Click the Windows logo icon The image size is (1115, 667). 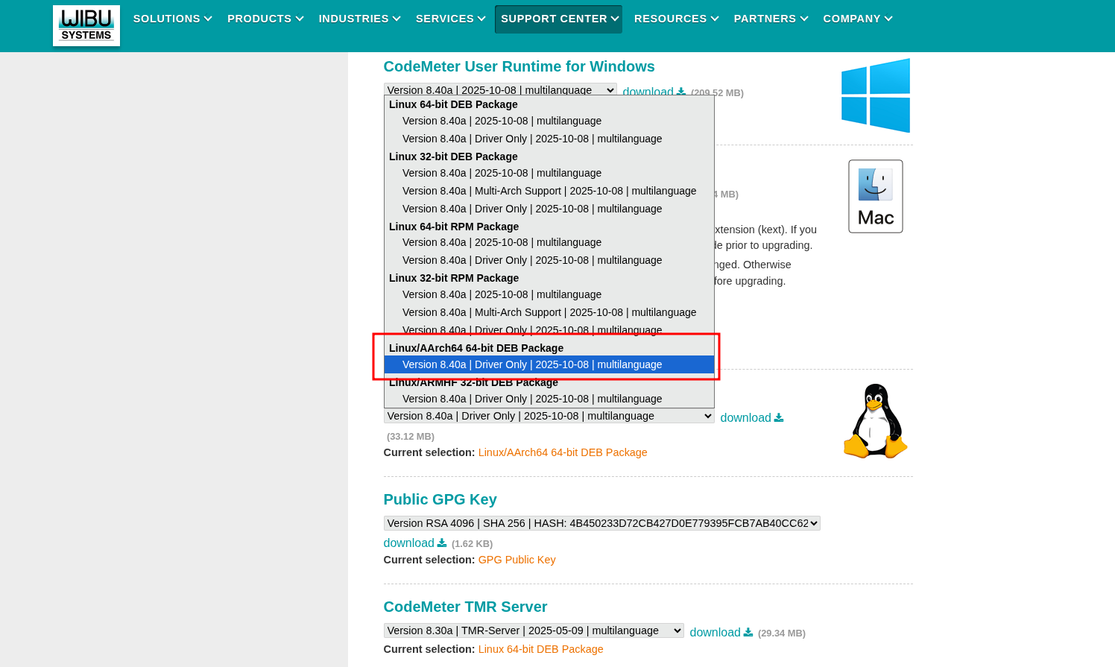click(875, 95)
